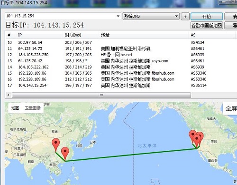237x185 pixels.
Task: Click the AS column header
Action: tap(193, 35)
